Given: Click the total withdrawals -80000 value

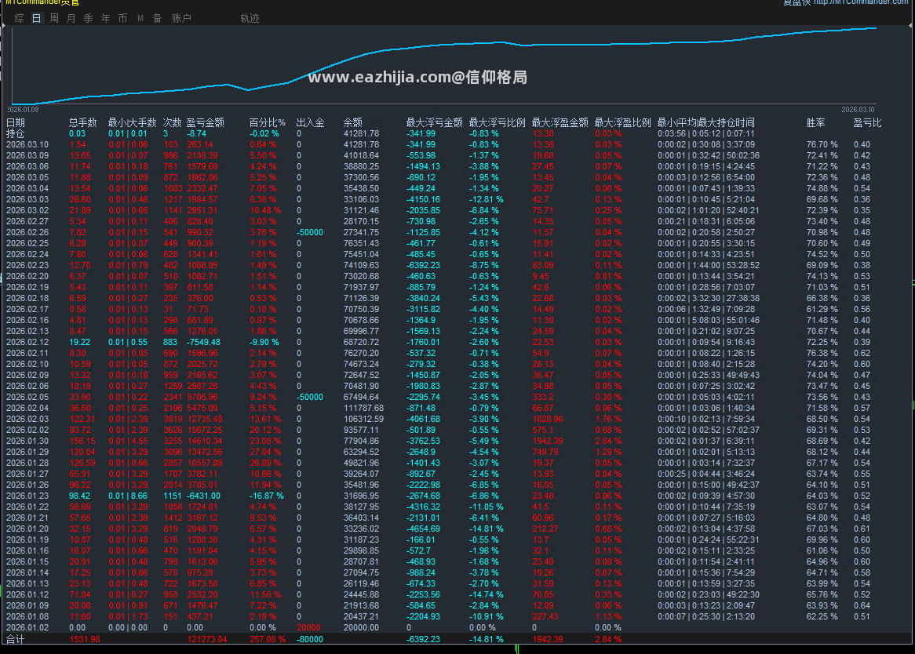Looking at the screenshot, I should [310, 639].
